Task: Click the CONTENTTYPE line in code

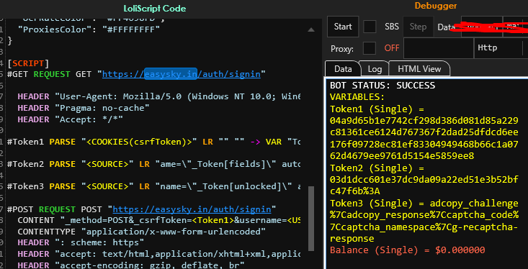Action: 142,232
